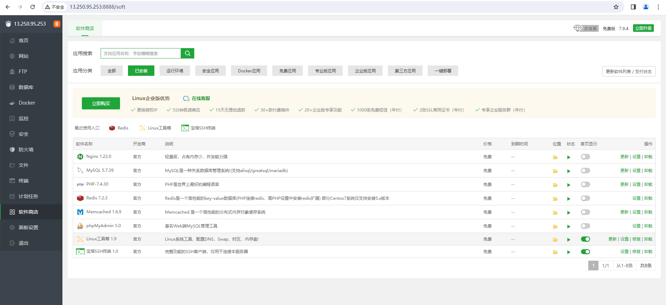Toggle phpMyAdmin homepage display switch
Image resolution: width=666 pixels, height=305 pixels.
[586, 226]
